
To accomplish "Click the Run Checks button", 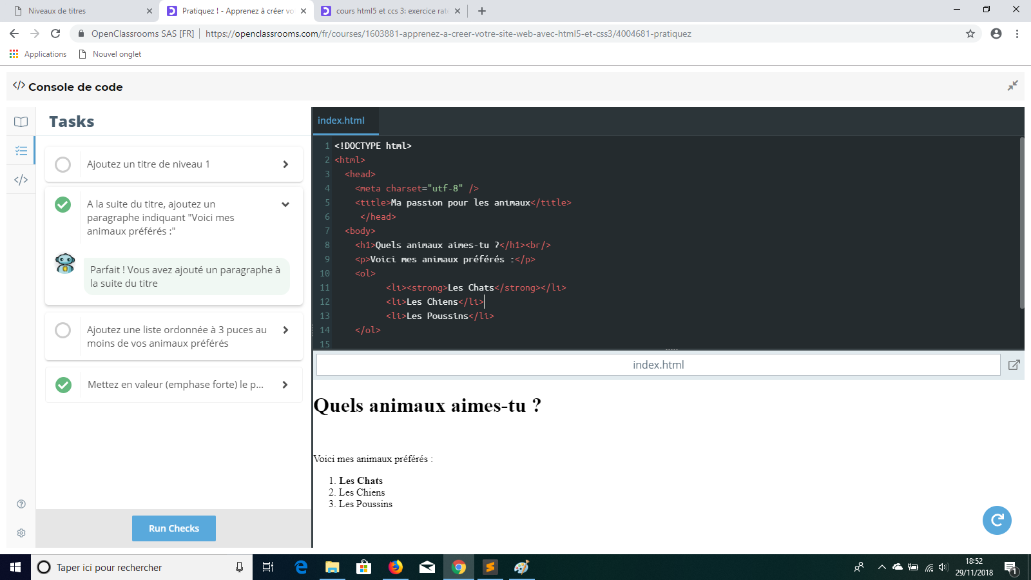I will click(173, 528).
